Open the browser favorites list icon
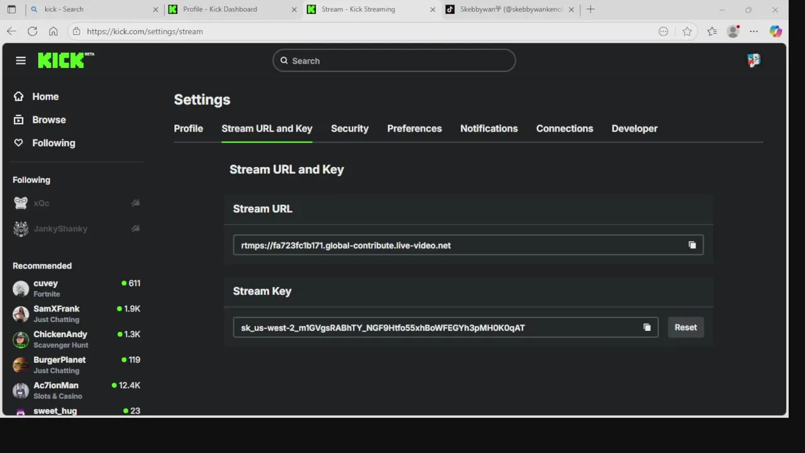This screenshot has width=805, height=453. click(x=712, y=31)
